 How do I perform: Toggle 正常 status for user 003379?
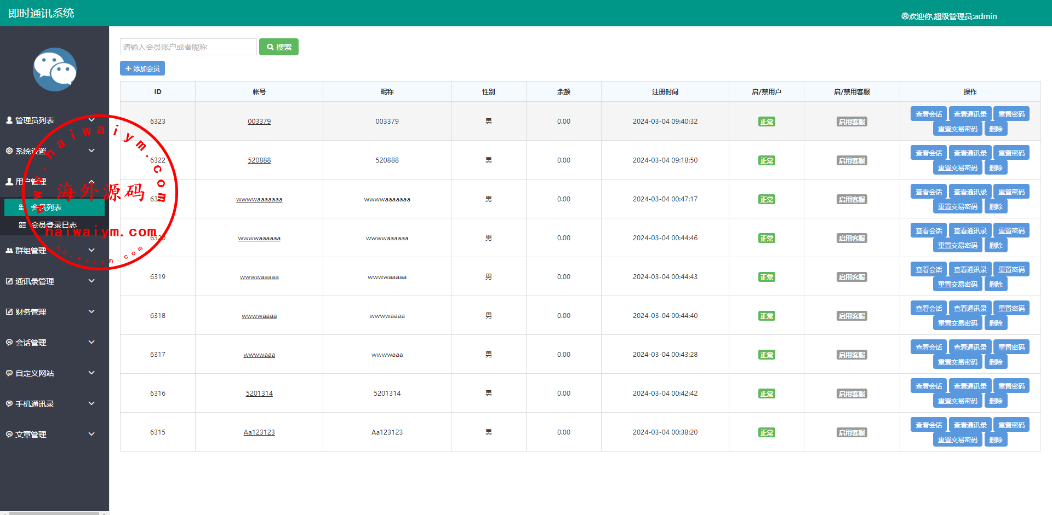(x=766, y=122)
